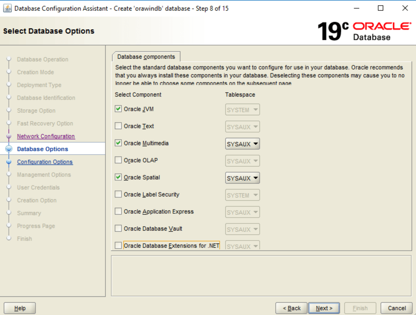Go back to Network Configuration step
The height and width of the screenshot is (315, 416).
pos(46,136)
